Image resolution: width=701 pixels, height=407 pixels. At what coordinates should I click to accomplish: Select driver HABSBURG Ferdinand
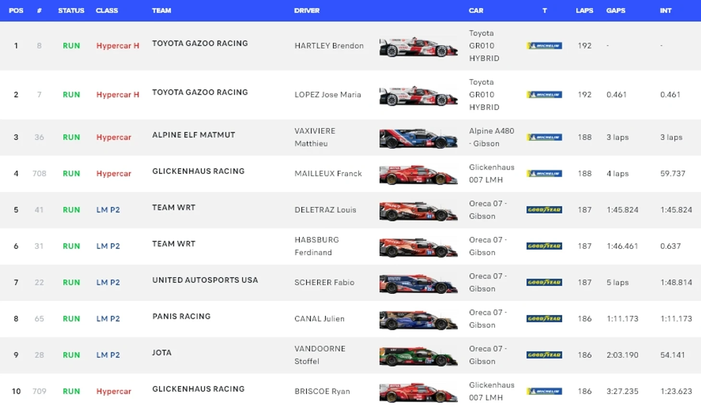(317, 246)
